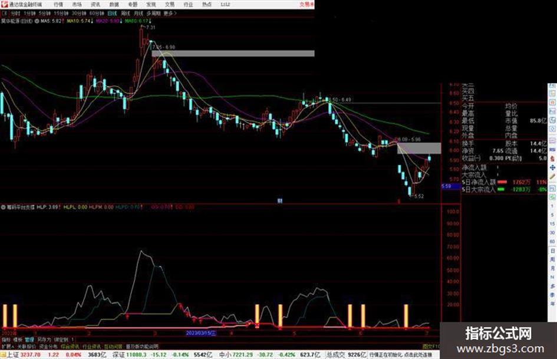Viewport: 557px width, 359px height.
Task: Click the MA10 value label
Action: [80, 21]
